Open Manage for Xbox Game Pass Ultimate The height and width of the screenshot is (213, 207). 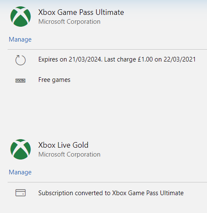click(x=20, y=39)
